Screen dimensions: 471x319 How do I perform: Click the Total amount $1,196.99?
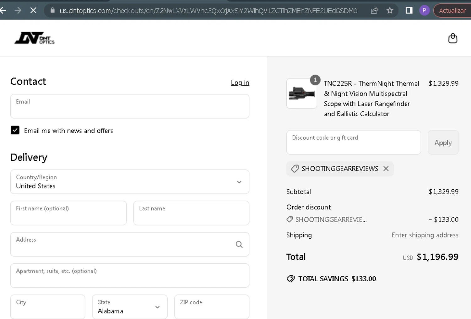coord(437,257)
